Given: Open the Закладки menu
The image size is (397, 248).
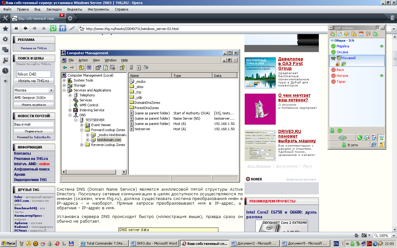Looking at the screenshot, I should [54, 9].
